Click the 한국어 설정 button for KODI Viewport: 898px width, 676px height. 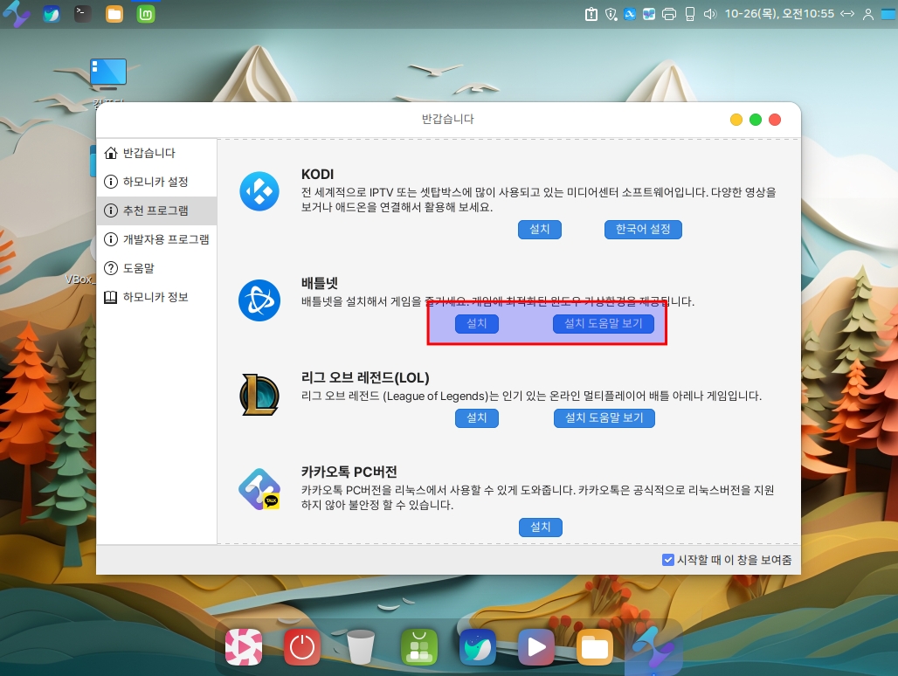(x=643, y=229)
